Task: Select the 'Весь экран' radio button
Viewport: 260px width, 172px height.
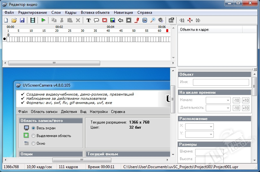Action: pyautogui.click(x=33, y=128)
